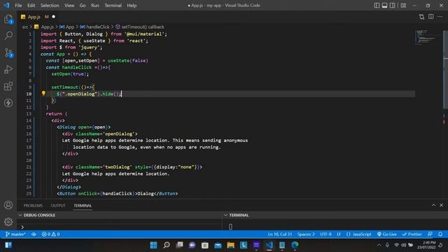448x252 pixels.
Task: Toggle the bottom panel visibility
Action: (x=384, y=6)
